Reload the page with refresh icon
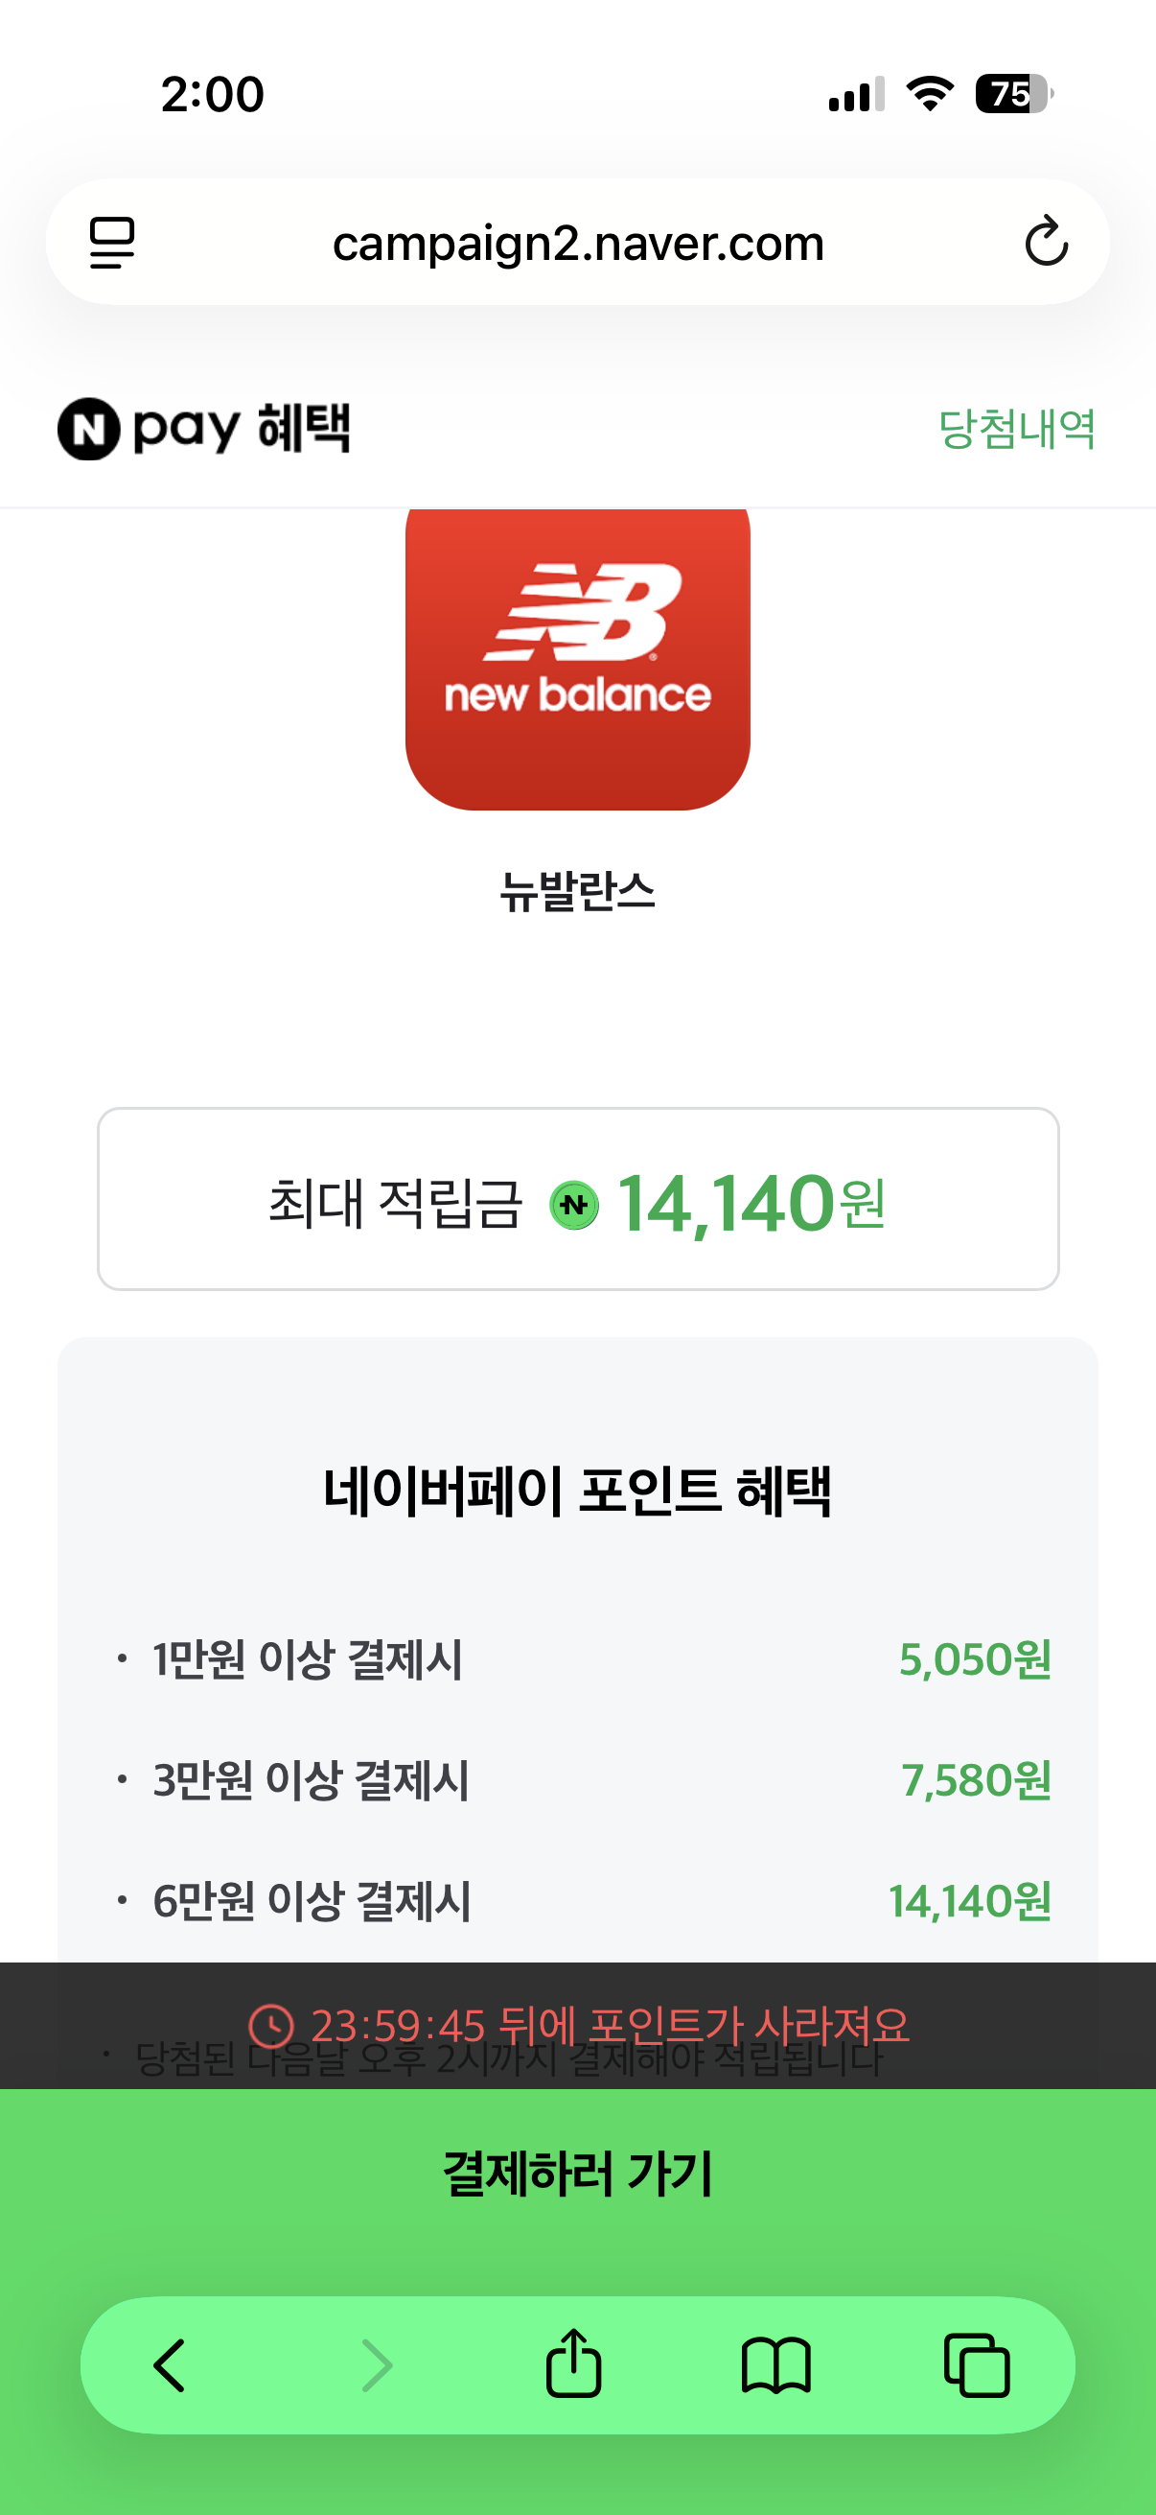Screen dimensions: 1156x2515 (1046, 242)
